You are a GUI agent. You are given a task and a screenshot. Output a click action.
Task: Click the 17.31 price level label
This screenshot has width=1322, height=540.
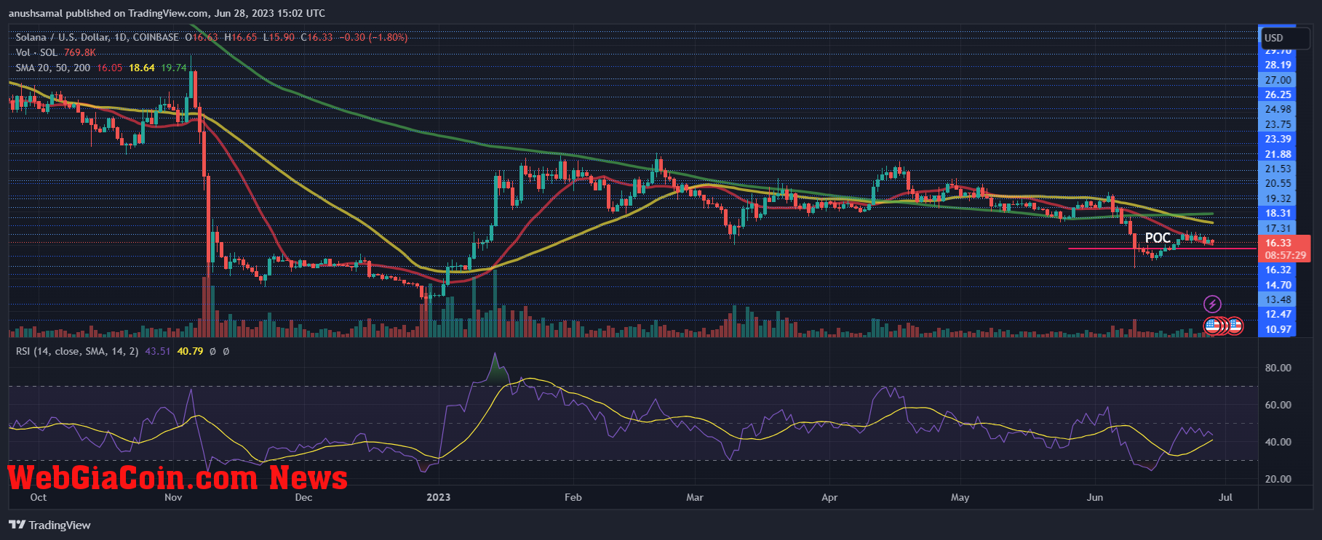1278,228
